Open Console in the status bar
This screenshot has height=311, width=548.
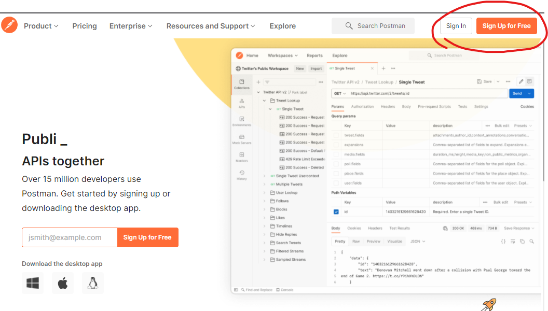pyautogui.click(x=285, y=290)
